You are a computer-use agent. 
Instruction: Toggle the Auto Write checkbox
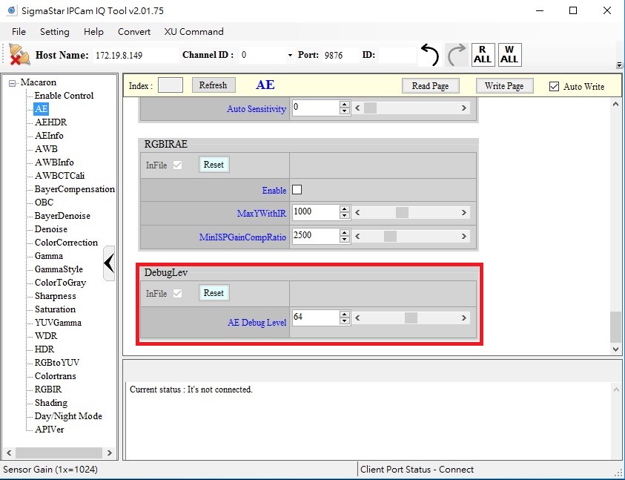click(x=554, y=87)
